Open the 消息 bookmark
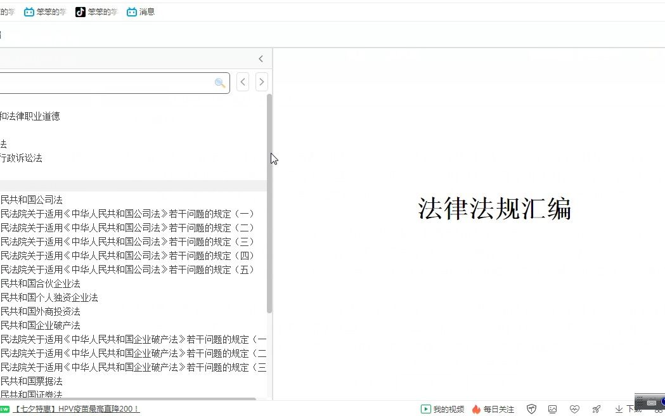This screenshot has width=665, height=416. (140, 11)
